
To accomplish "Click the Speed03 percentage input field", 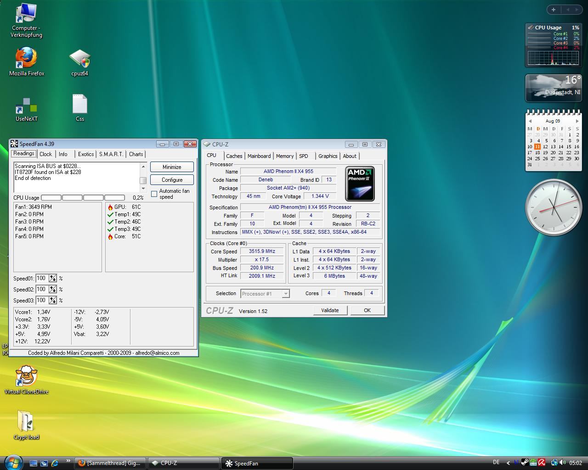I will pos(42,300).
